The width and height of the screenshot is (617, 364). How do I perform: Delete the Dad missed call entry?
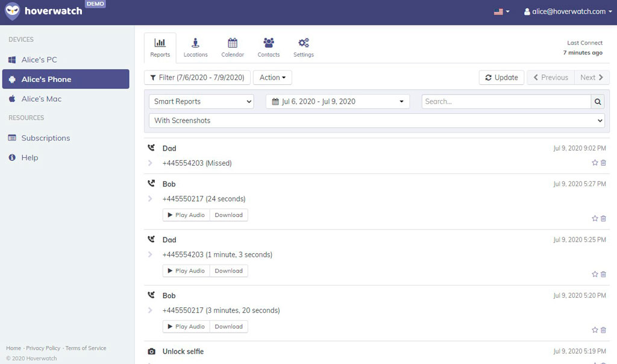pos(603,163)
